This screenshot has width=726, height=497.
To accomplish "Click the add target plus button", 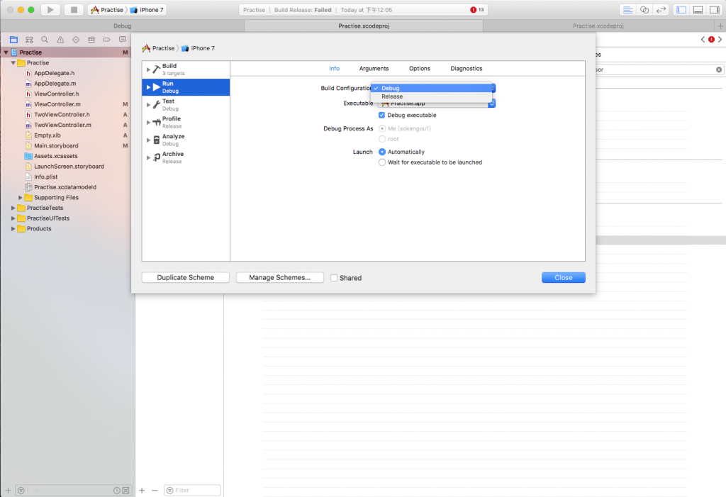I will [142, 490].
